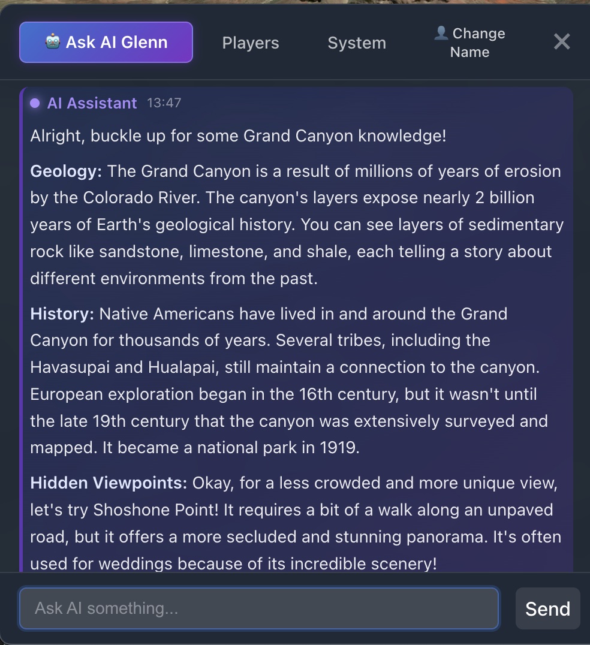This screenshot has width=590, height=645.
Task: Select the AI Assistant name label
Action: click(92, 103)
